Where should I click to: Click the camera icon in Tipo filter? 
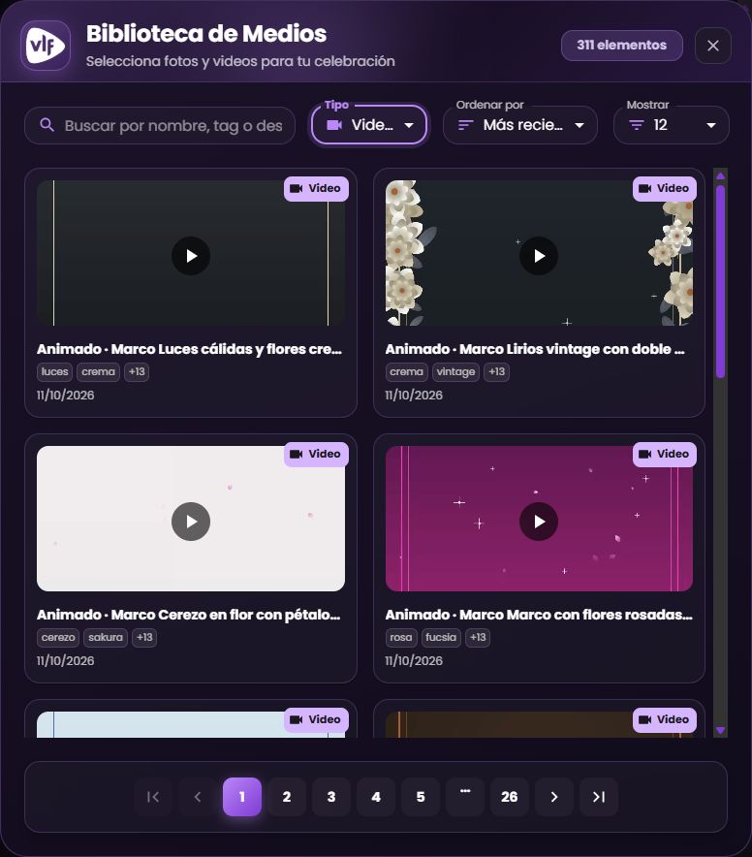pos(334,125)
